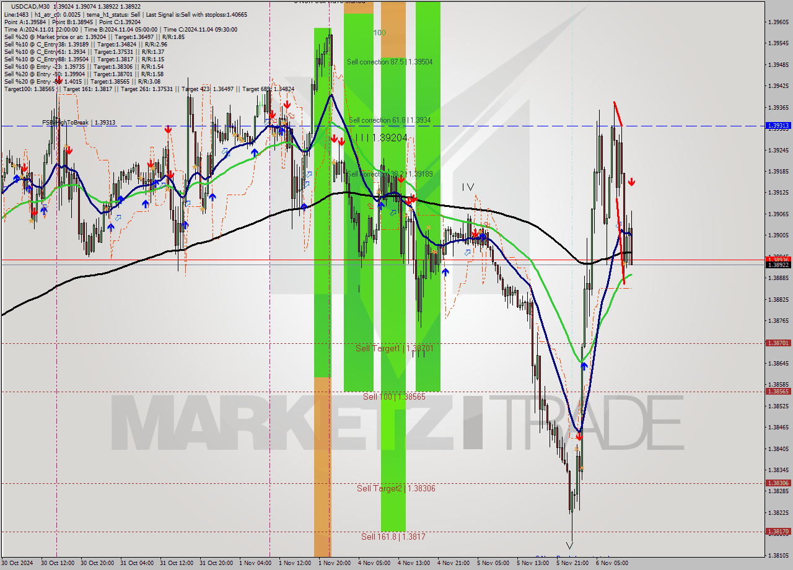Viewport: 793px width, 570px height.
Task: Click the 'Sell 161.8 | 1.3817' label
Action: click(x=393, y=537)
